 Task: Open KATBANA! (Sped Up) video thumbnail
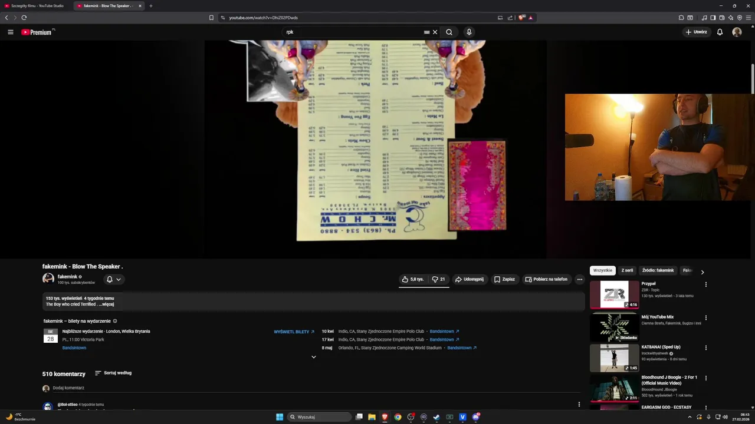click(614, 358)
